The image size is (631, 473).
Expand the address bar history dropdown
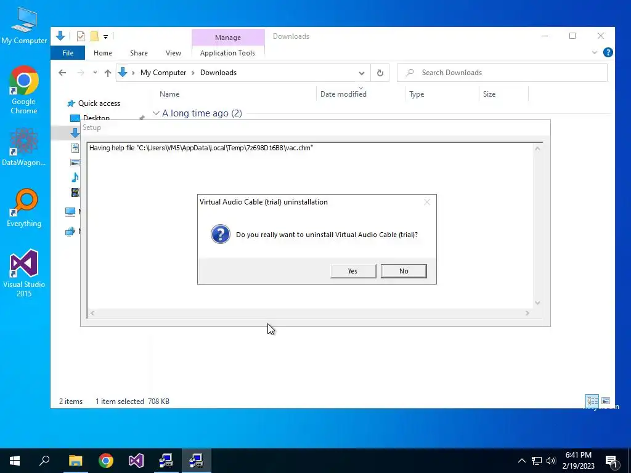point(361,73)
